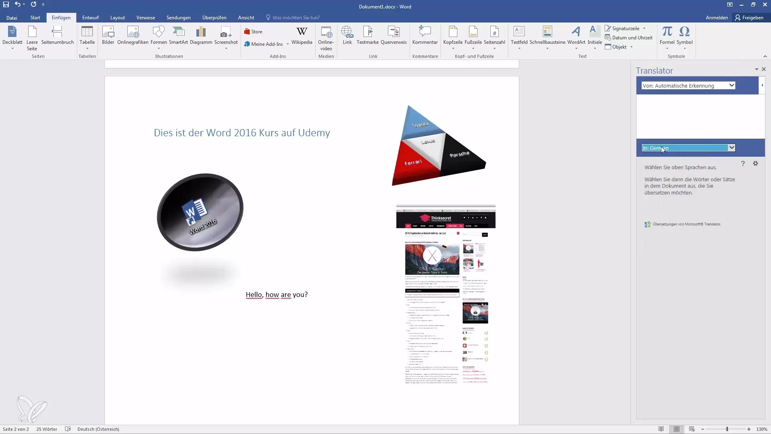Launch the Wikipedia add-in
The height and width of the screenshot is (434, 771).
302,35
